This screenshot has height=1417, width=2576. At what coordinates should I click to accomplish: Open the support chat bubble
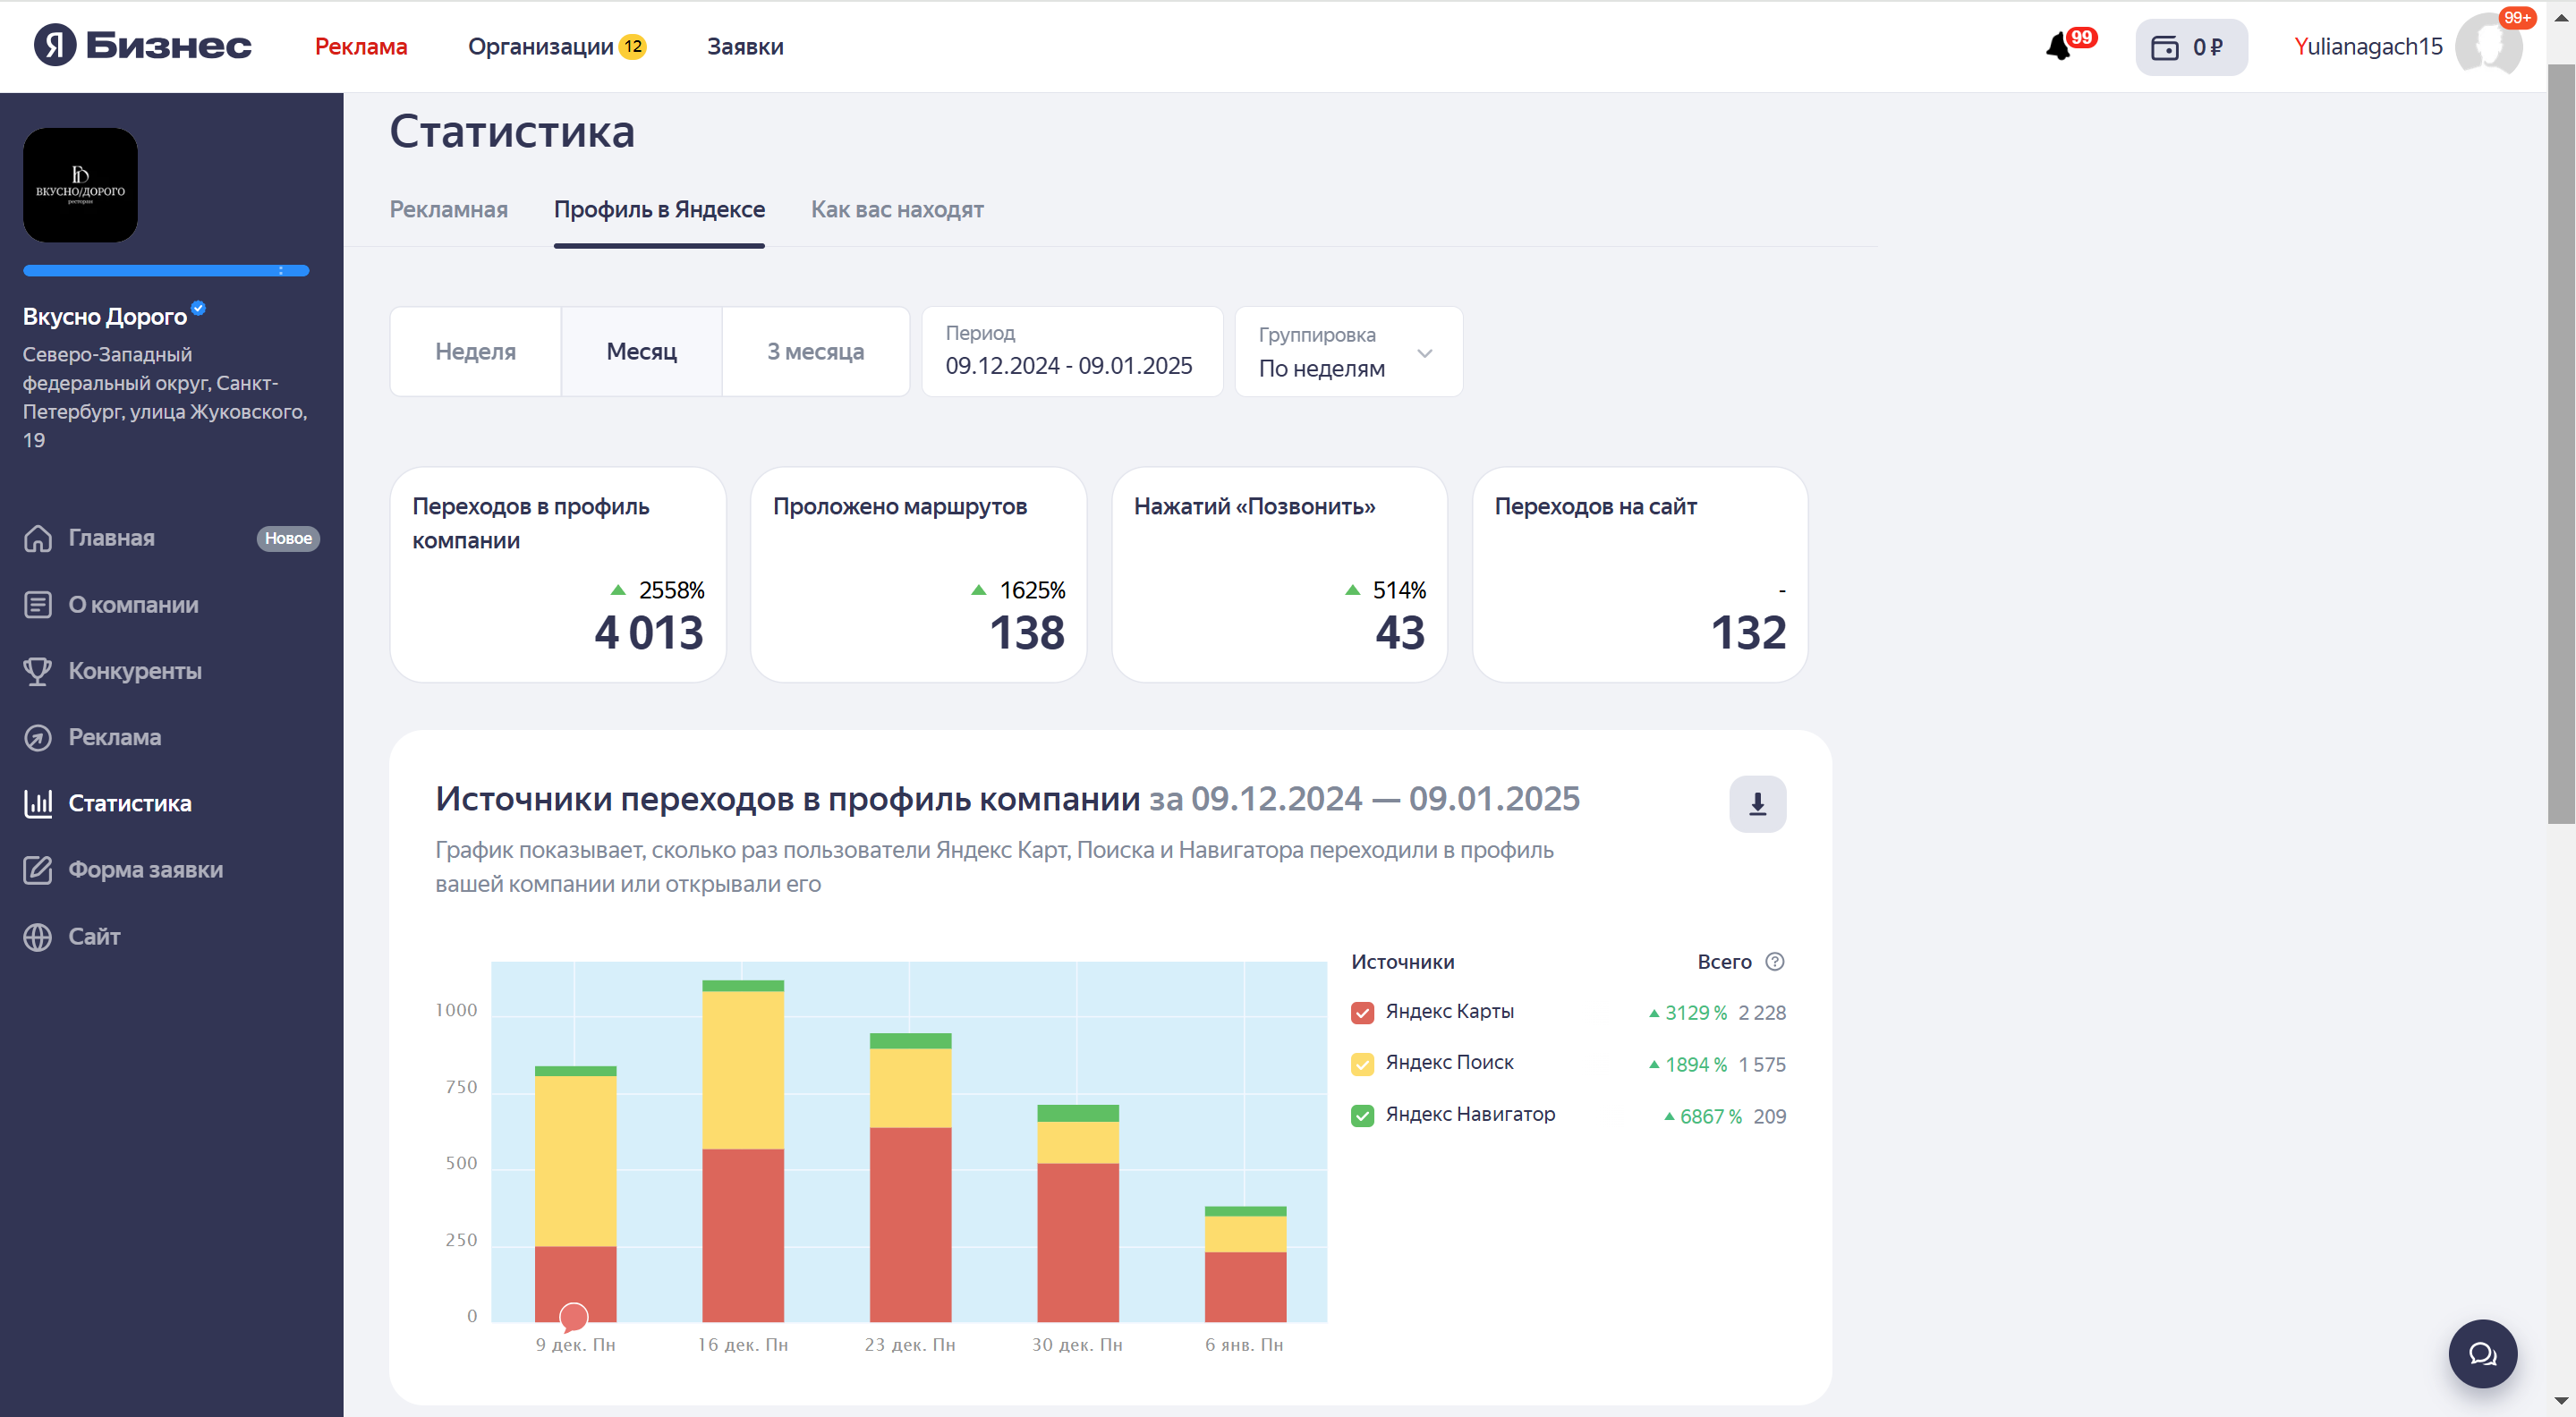tap(2481, 1353)
